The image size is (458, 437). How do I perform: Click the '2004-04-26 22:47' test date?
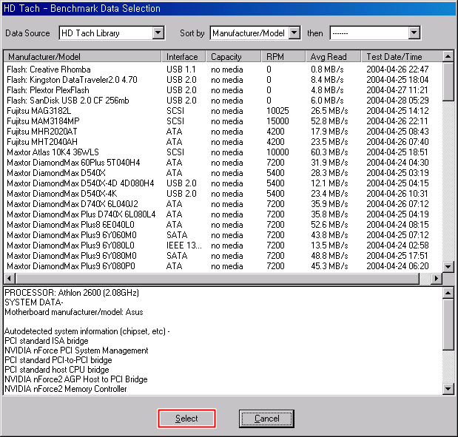(x=397, y=70)
